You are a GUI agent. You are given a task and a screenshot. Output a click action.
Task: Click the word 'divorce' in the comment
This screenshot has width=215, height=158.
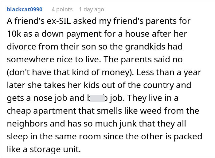[x=19, y=47]
